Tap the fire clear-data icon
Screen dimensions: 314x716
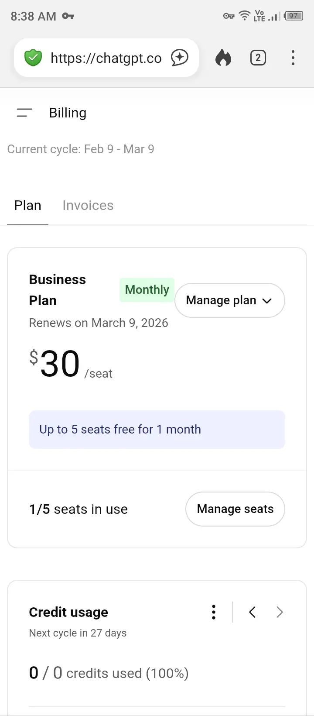pos(223,58)
